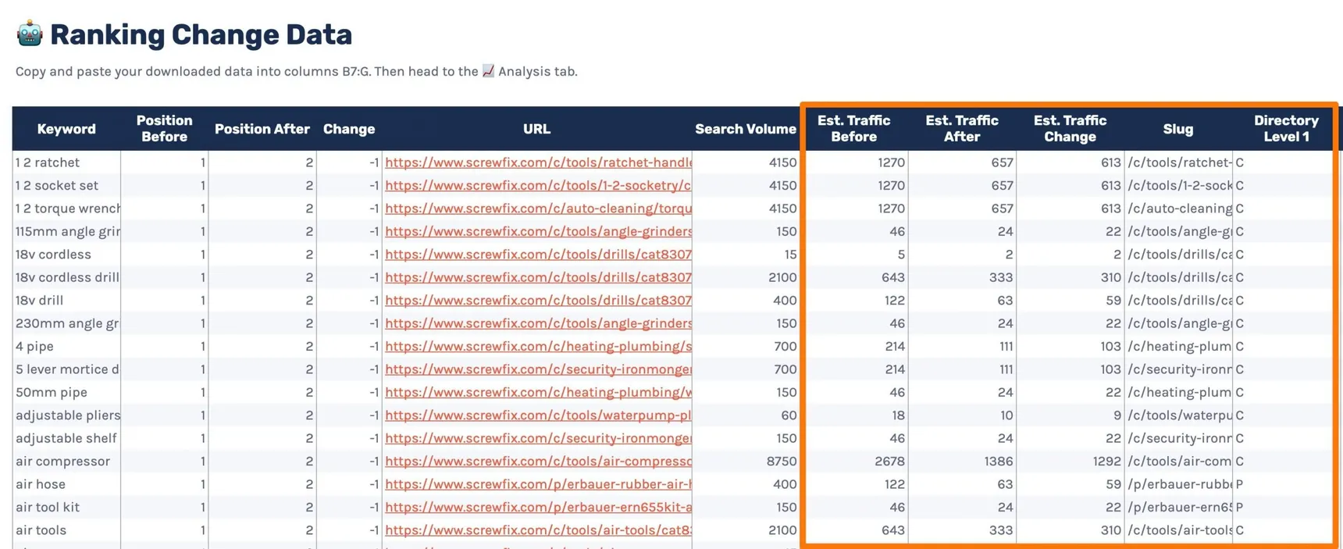Image resolution: width=1343 pixels, height=549 pixels.
Task: Click the 'air compressor' keyword cell
Action: [x=66, y=461]
